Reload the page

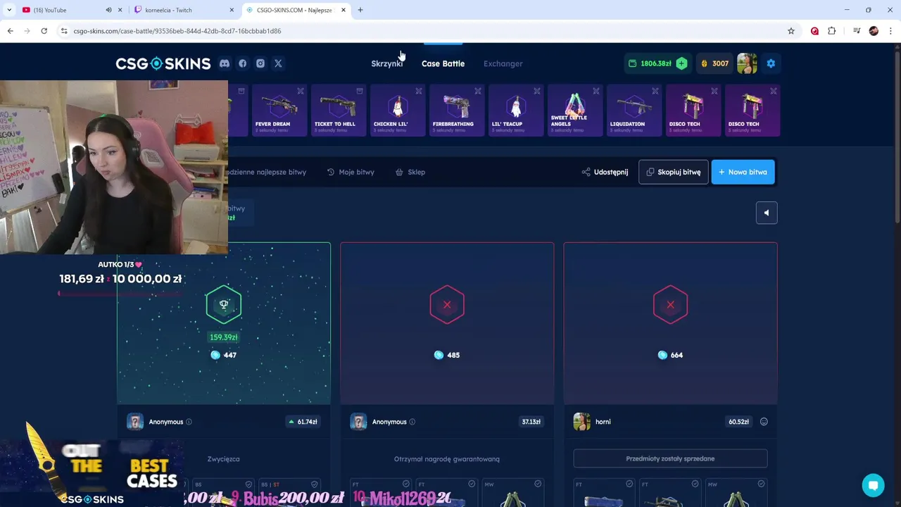tap(44, 31)
